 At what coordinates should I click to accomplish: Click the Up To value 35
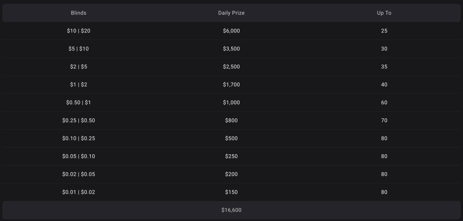point(384,67)
